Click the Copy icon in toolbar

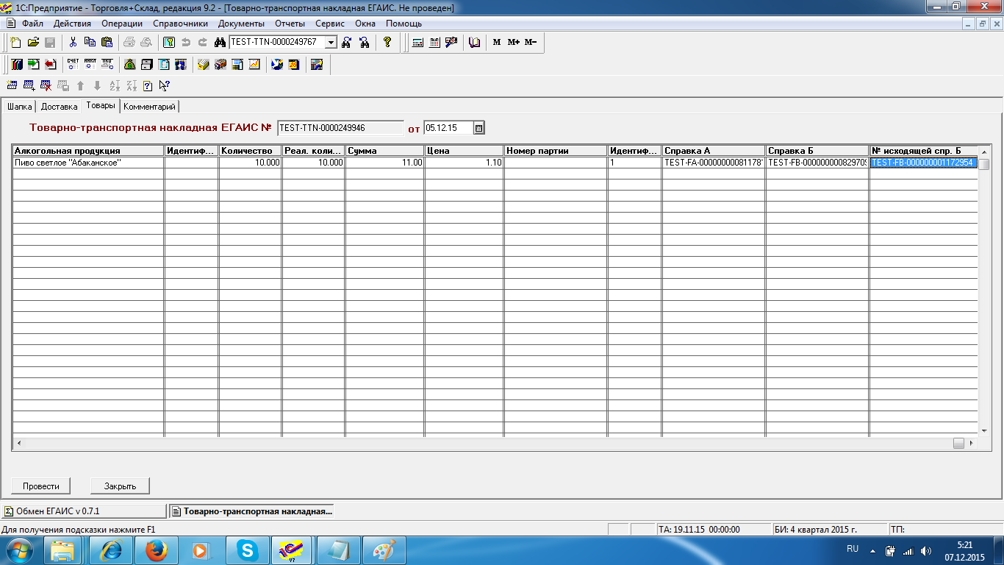tap(90, 42)
